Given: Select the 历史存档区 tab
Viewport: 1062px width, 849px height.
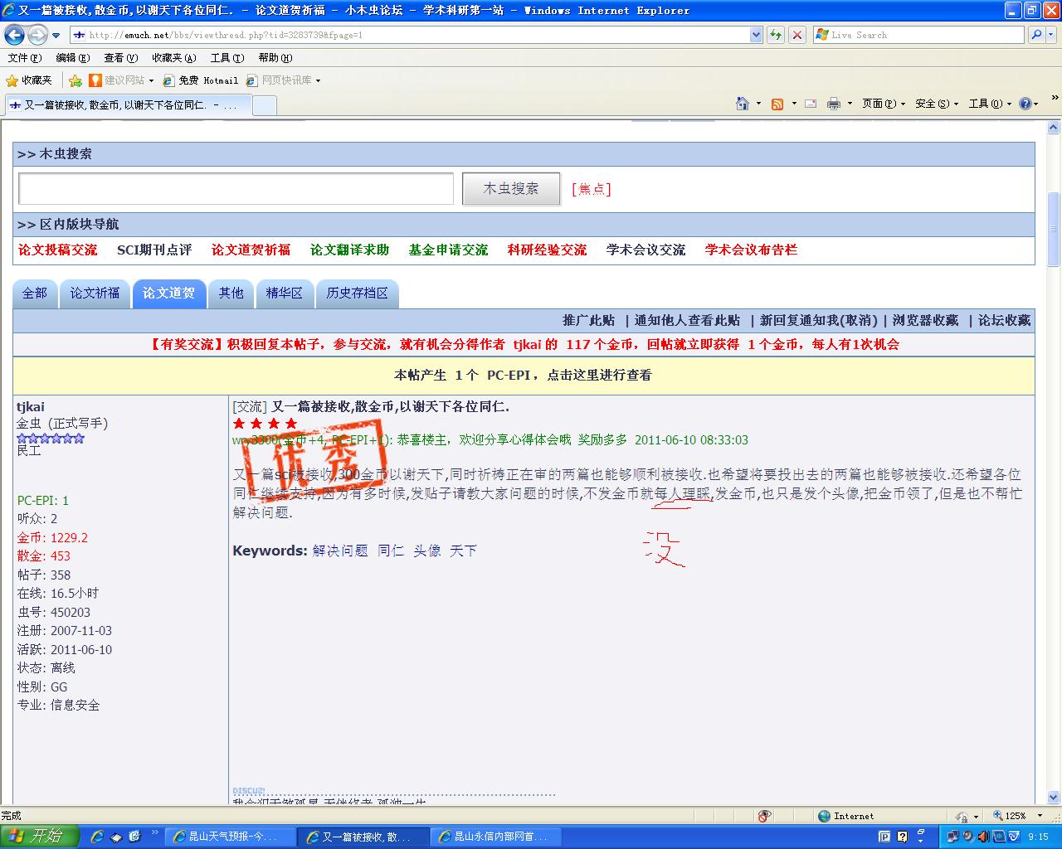Looking at the screenshot, I should click(357, 294).
